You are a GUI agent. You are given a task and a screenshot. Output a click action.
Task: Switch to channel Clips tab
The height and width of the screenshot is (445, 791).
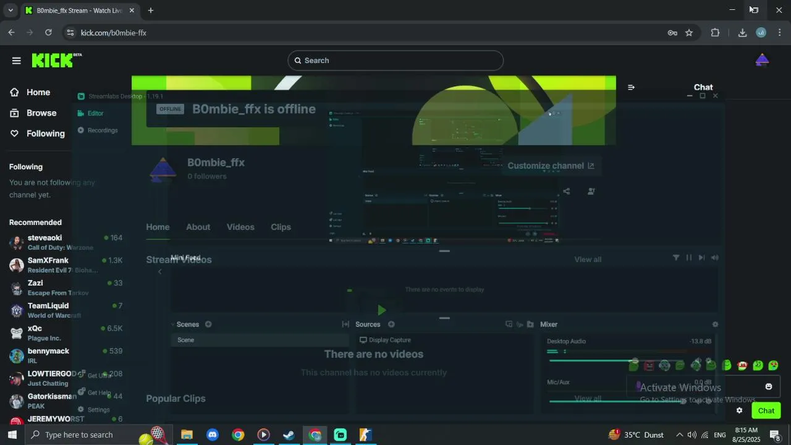pyautogui.click(x=281, y=227)
